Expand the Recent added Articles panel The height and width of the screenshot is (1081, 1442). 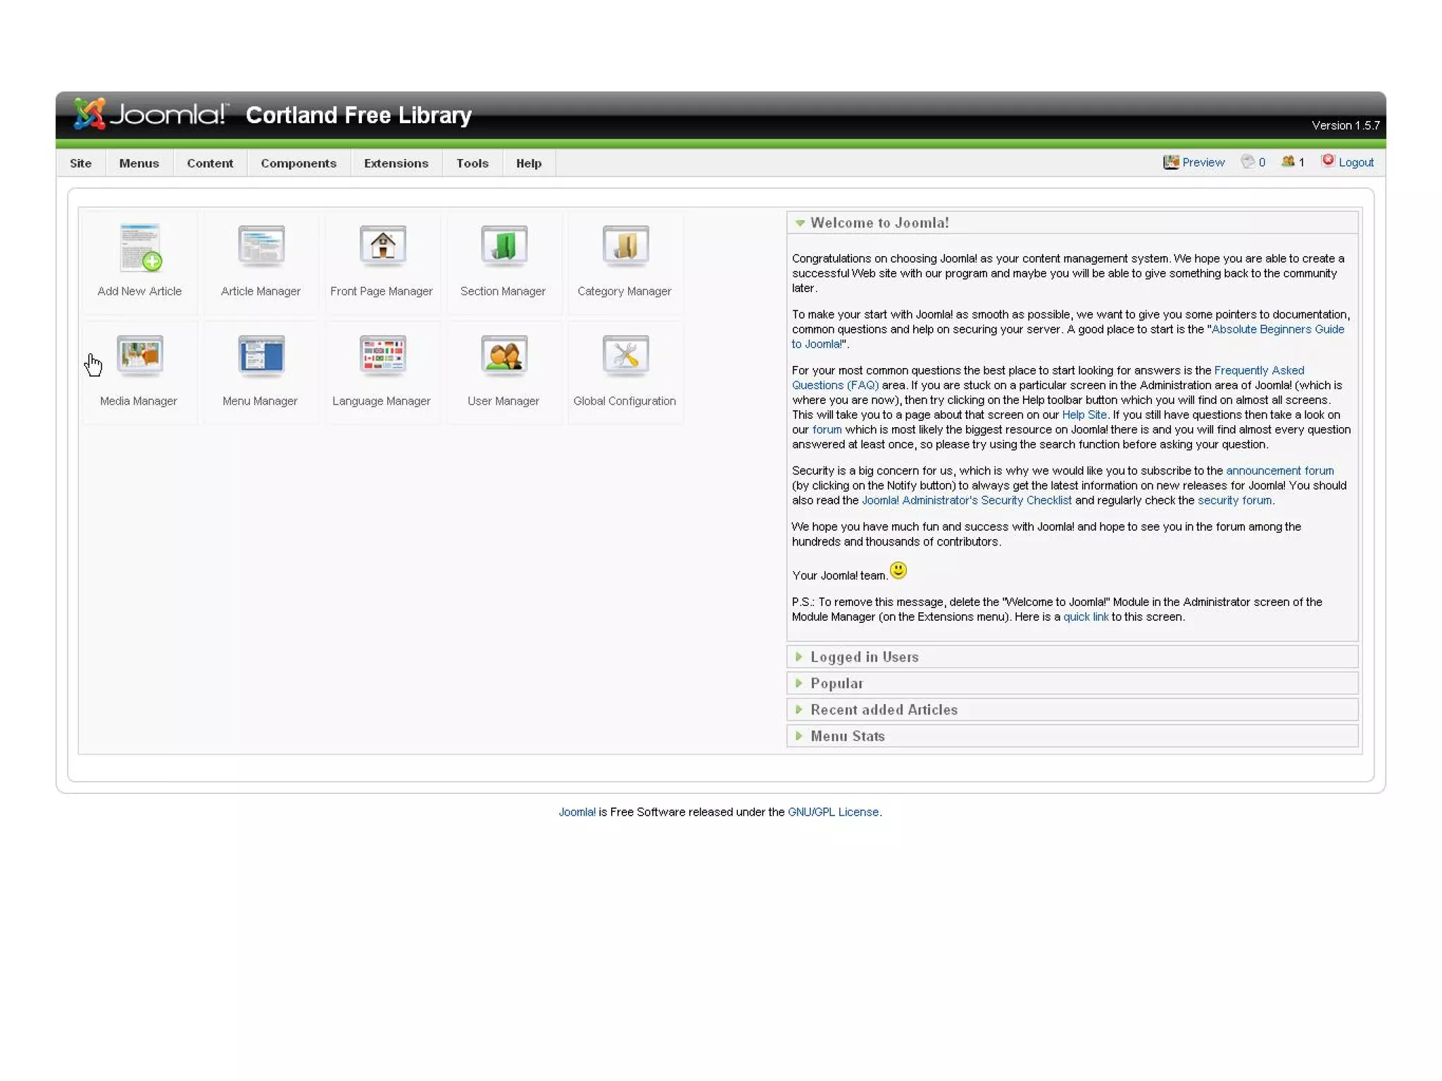click(1072, 709)
